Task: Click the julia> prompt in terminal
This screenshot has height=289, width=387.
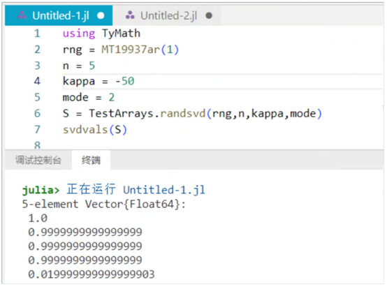Action: pos(41,190)
